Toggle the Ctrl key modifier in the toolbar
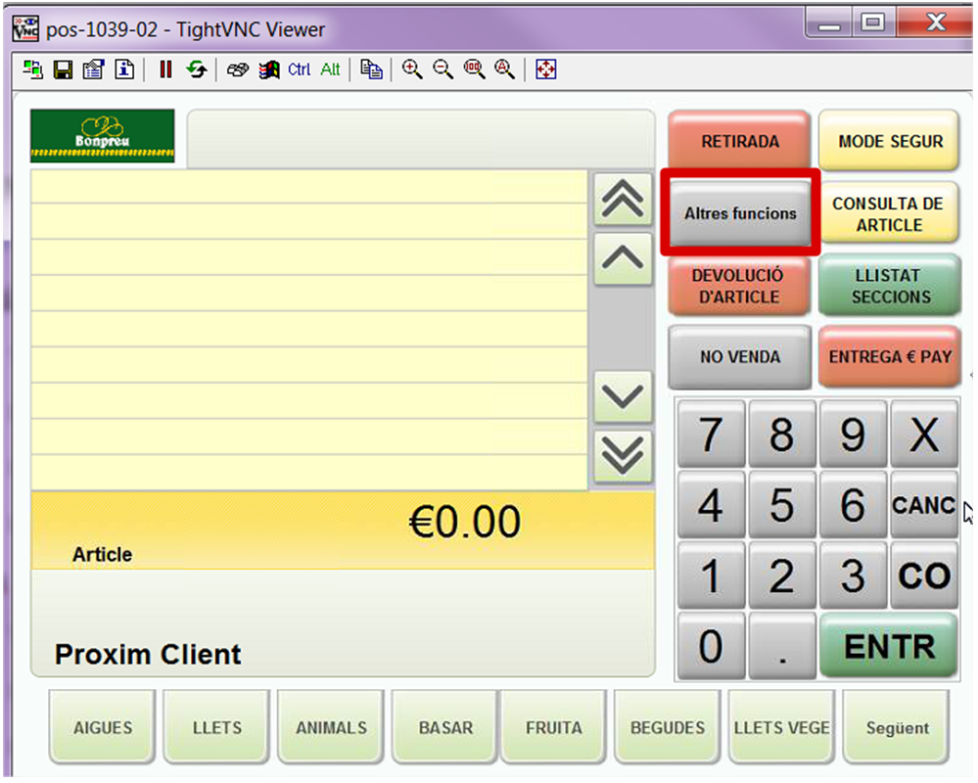The width and height of the screenshot is (978, 783). point(299,69)
